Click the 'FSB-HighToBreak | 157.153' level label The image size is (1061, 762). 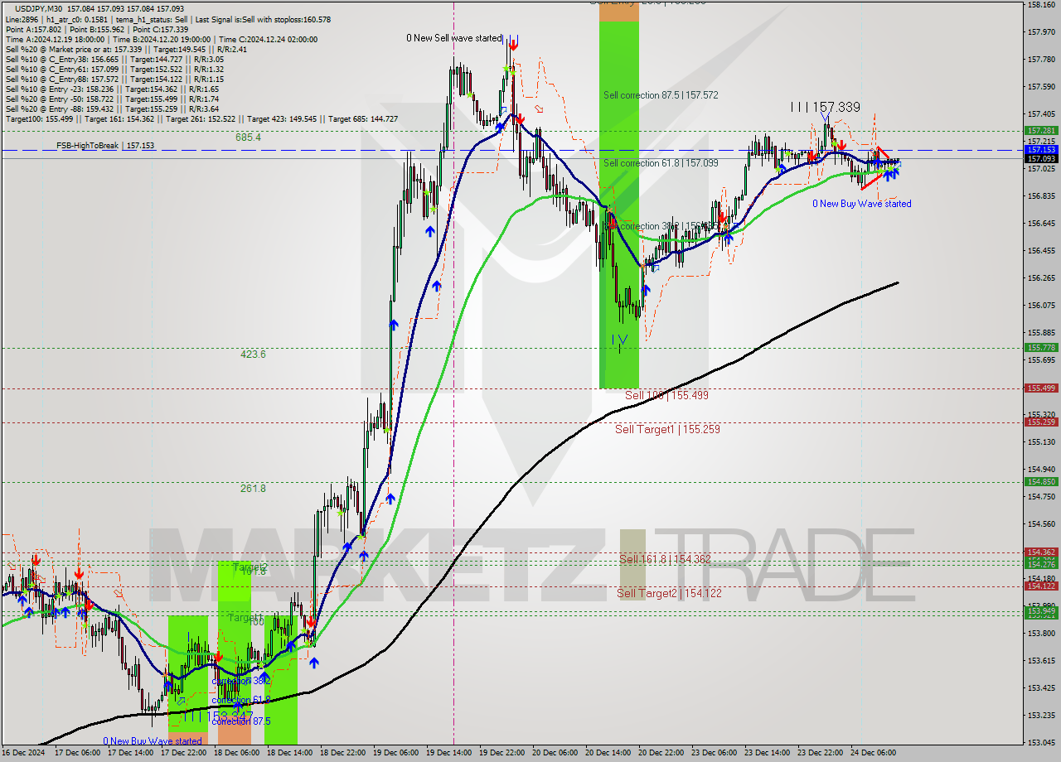coord(105,146)
